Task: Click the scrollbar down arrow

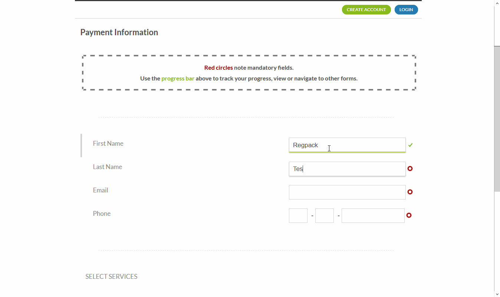Action: (497, 294)
